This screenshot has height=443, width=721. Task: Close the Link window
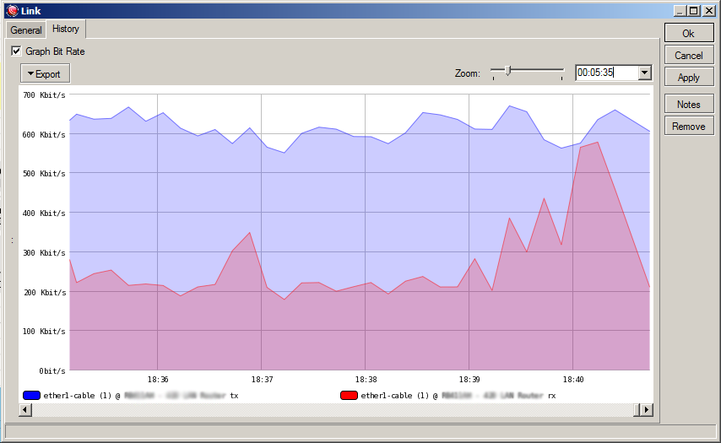point(709,11)
